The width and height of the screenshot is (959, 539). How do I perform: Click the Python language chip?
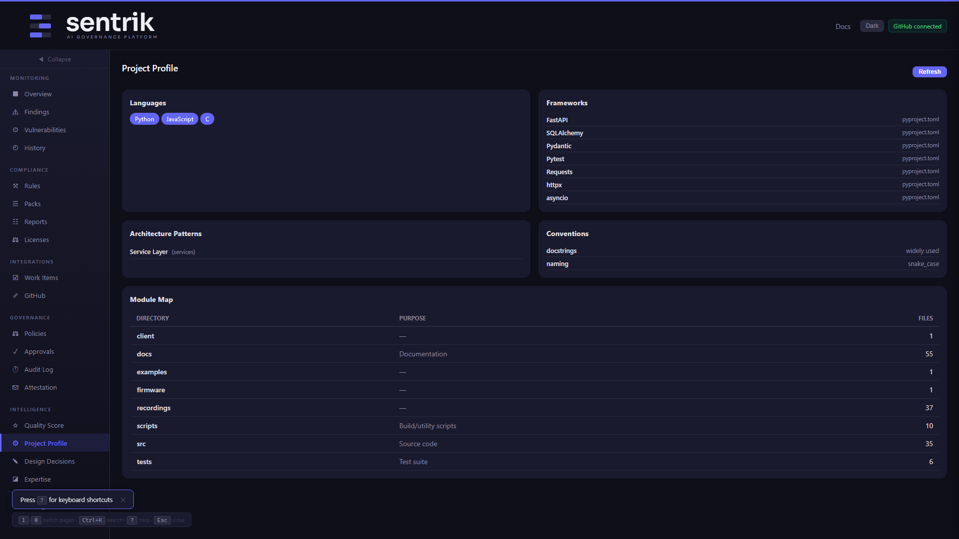[x=144, y=119]
